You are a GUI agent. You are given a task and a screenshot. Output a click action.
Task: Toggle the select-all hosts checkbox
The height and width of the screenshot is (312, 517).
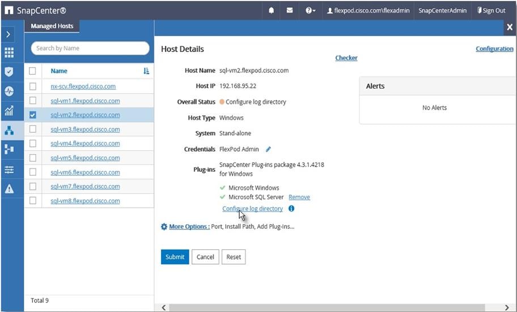(x=32, y=71)
